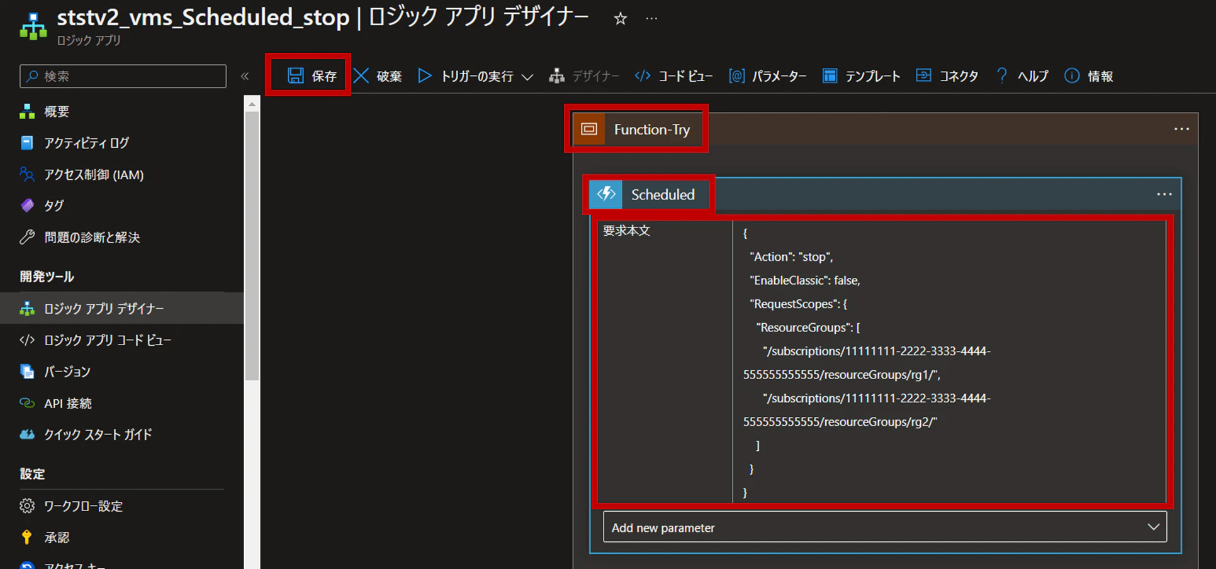The width and height of the screenshot is (1216, 569).
Task: Open the コード ビュー toolbar item
Action: tap(673, 76)
